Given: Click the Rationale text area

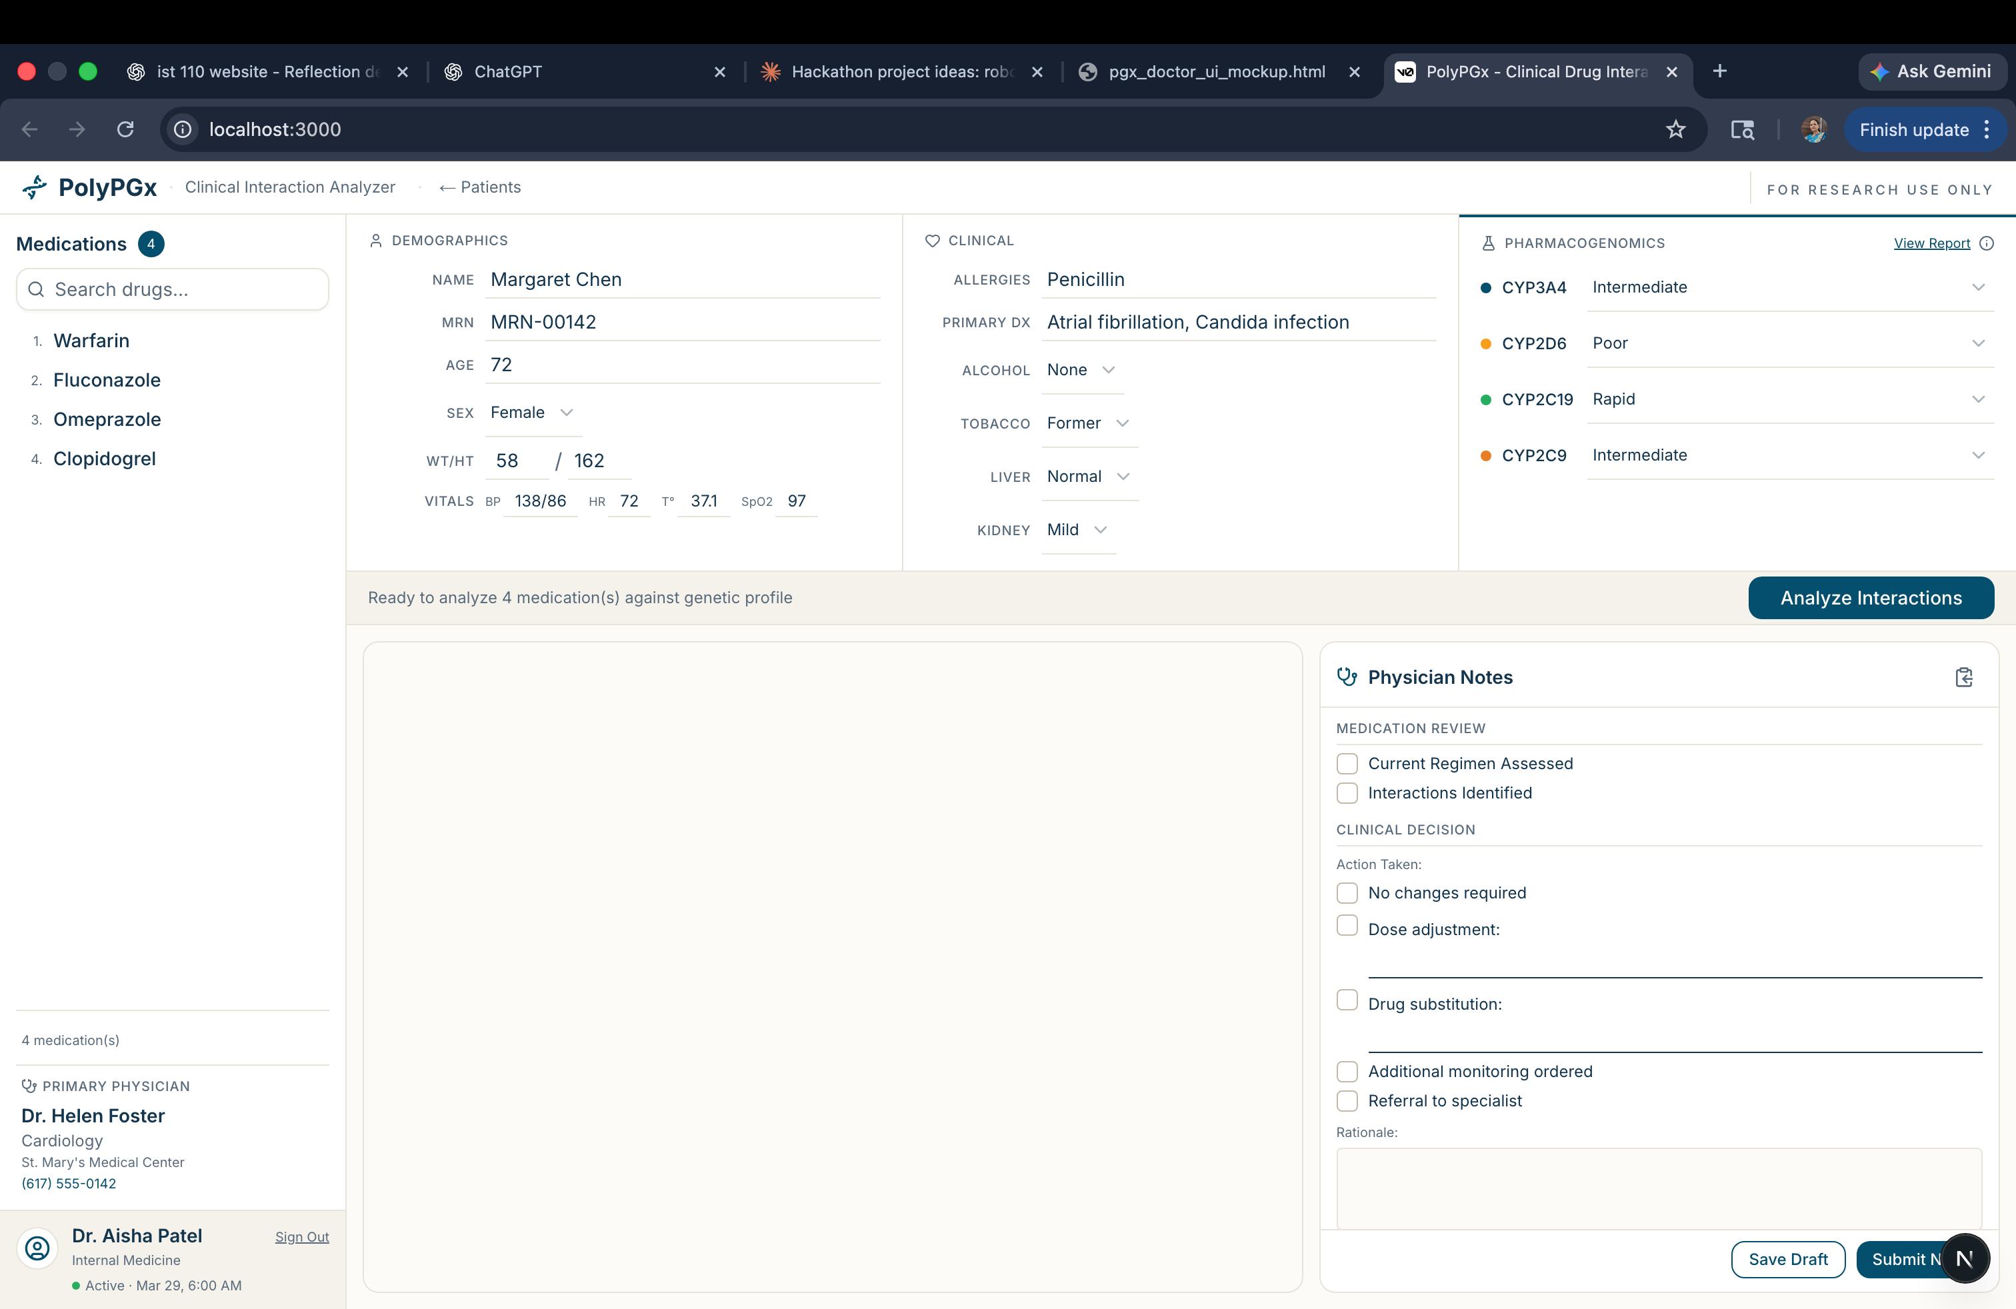Looking at the screenshot, I should click(x=1658, y=1187).
